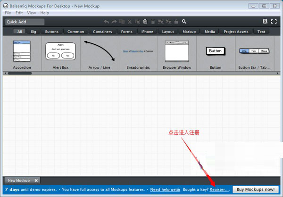Screen dimensions: 283x197
Task: Click the Duplicate icon beside Redo
Action: tap(122, 22)
